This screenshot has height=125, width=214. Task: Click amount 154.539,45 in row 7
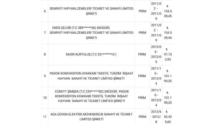click(x=168, y=35)
